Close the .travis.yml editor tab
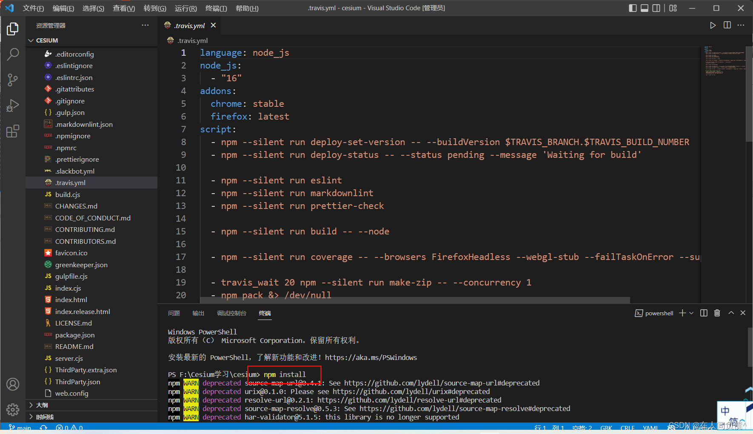Viewport: 753px width, 434px height. click(213, 26)
